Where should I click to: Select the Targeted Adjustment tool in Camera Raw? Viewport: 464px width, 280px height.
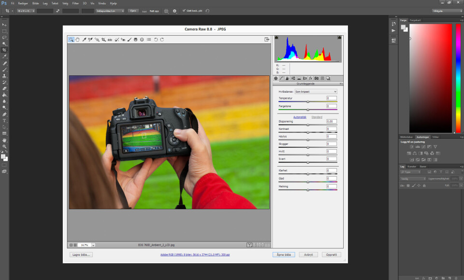coord(97,40)
